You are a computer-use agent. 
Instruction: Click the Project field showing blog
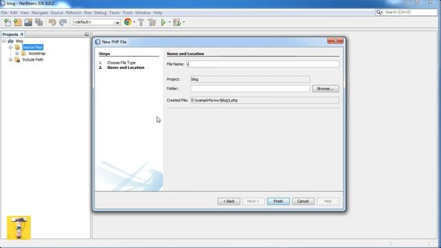[x=250, y=79]
